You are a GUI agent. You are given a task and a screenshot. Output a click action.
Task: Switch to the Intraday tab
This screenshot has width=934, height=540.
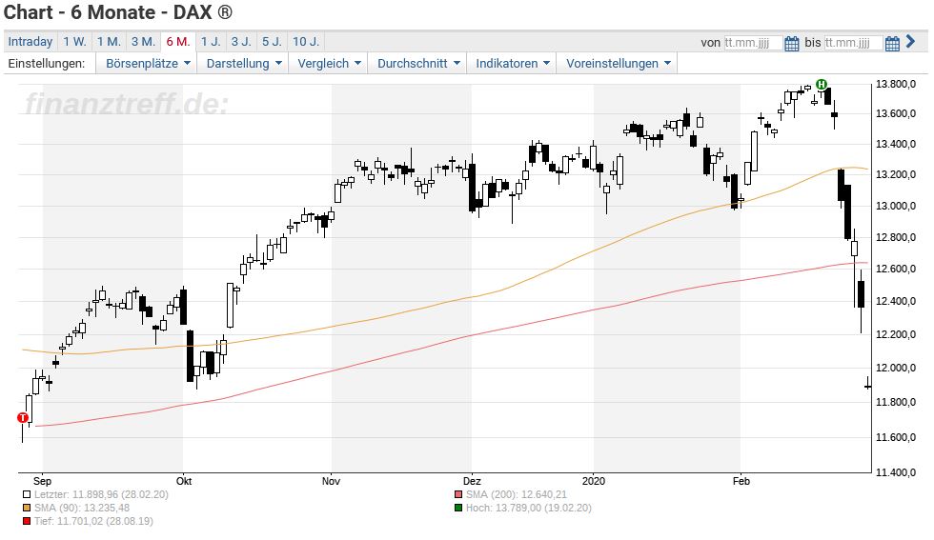[30, 42]
